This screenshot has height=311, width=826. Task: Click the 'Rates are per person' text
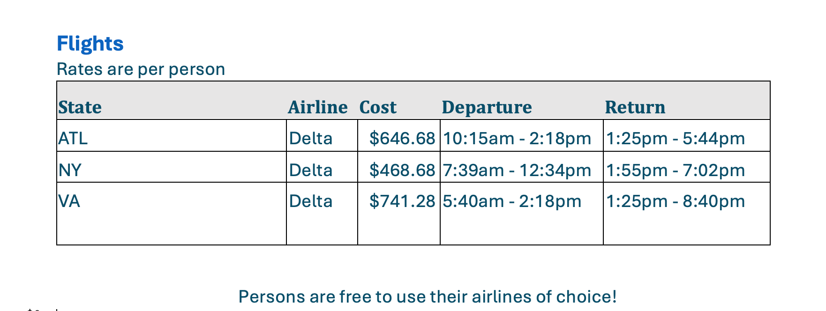click(x=141, y=69)
